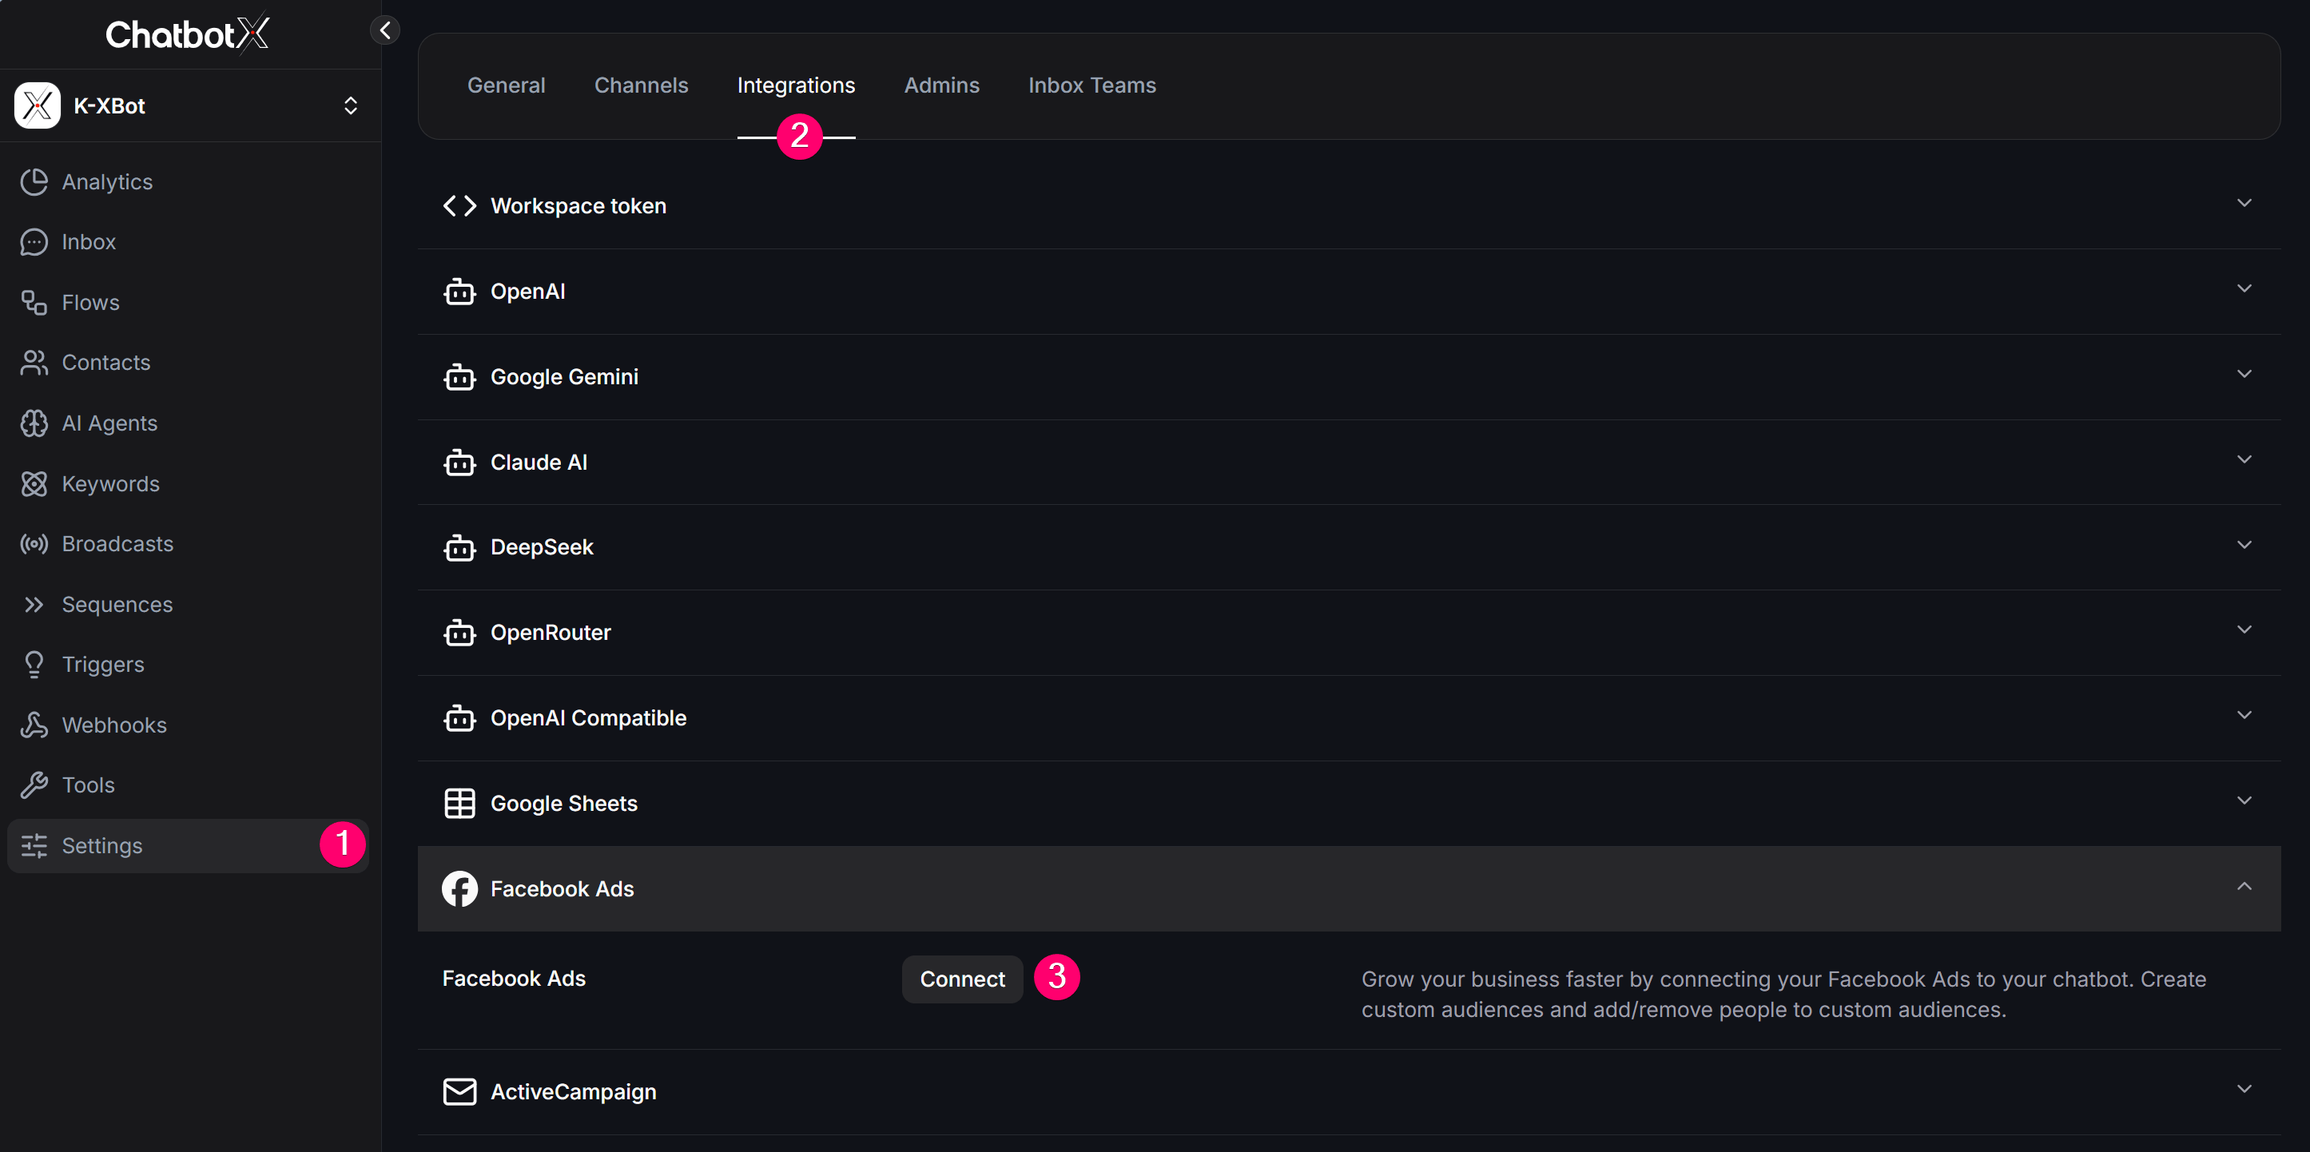Click the Webhooks icon in sidebar
The height and width of the screenshot is (1152, 2310).
34,725
